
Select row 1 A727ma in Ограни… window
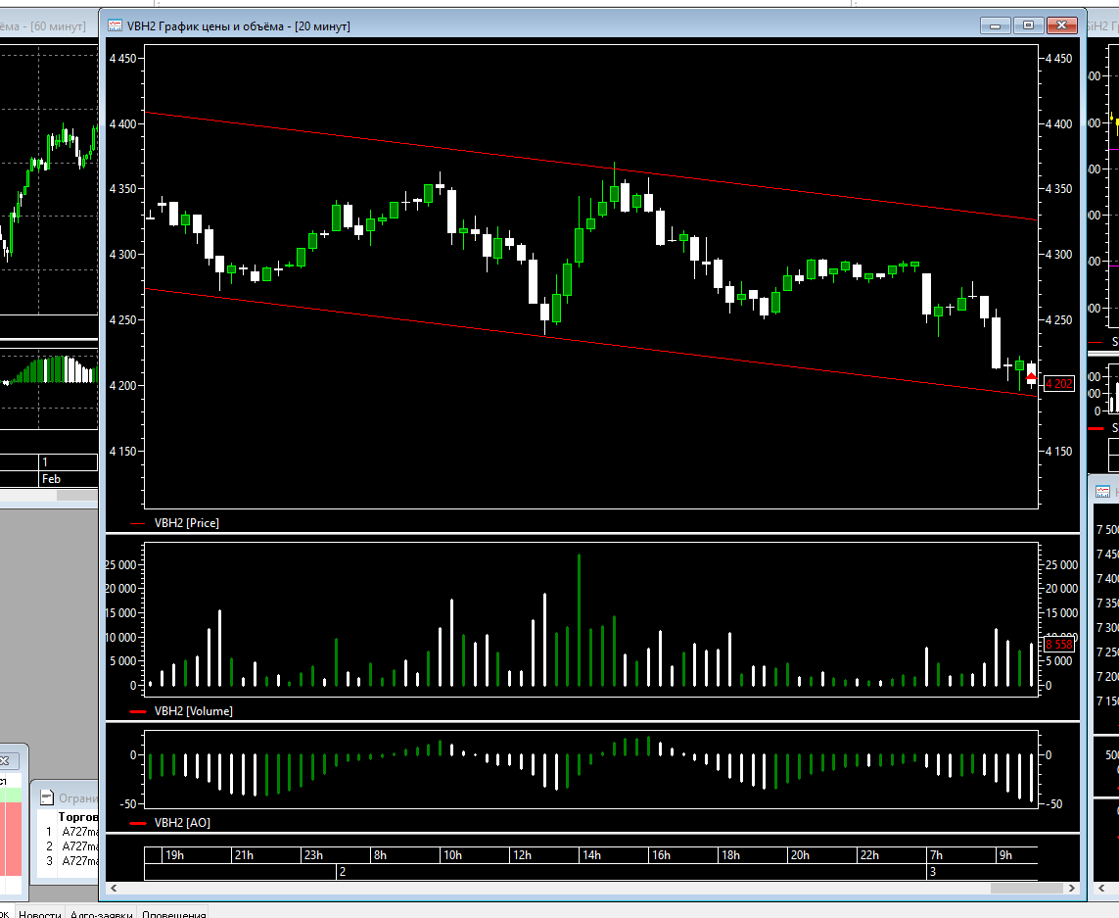(x=68, y=832)
